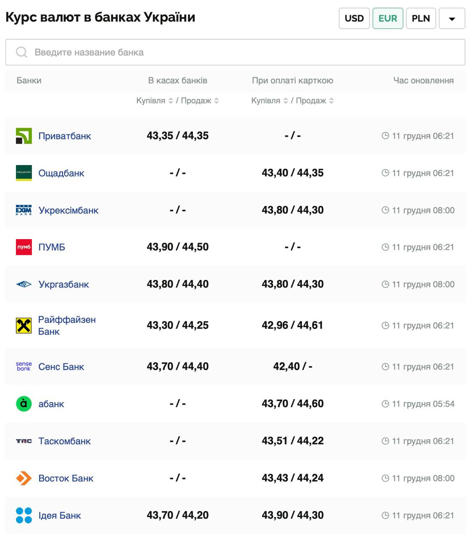Image resolution: width=472 pixels, height=539 pixels.
Task: Click the Ukreximbank logo icon
Action: (24, 210)
